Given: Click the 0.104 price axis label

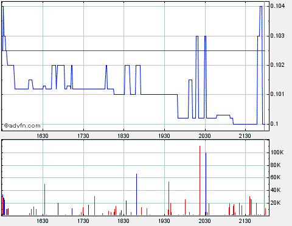Looking at the screenshot, I should click(277, 6).
